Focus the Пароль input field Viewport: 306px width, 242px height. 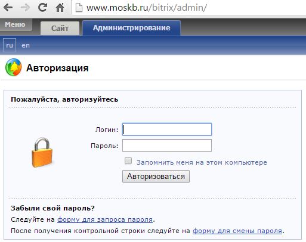tap(167, 145)
